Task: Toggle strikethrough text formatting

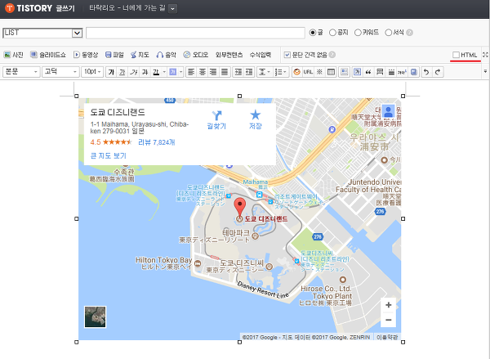Action: pyautogui.click(x=145, y=72)
